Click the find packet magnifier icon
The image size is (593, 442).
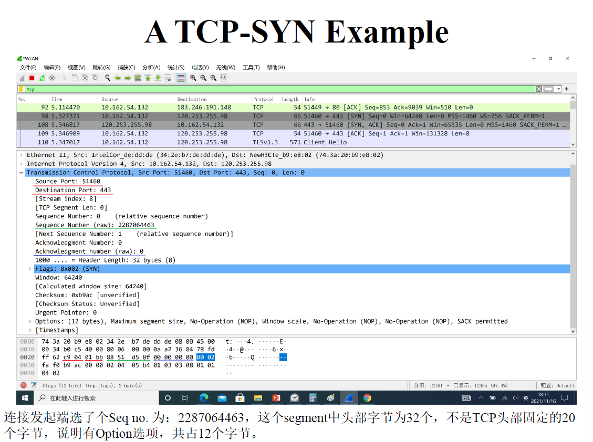107,78
